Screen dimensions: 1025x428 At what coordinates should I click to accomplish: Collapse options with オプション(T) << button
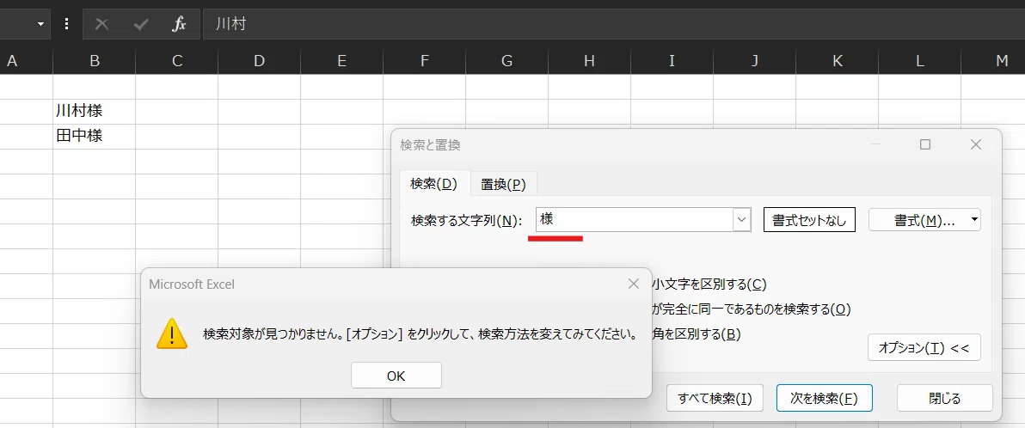[x=924, y=347]
